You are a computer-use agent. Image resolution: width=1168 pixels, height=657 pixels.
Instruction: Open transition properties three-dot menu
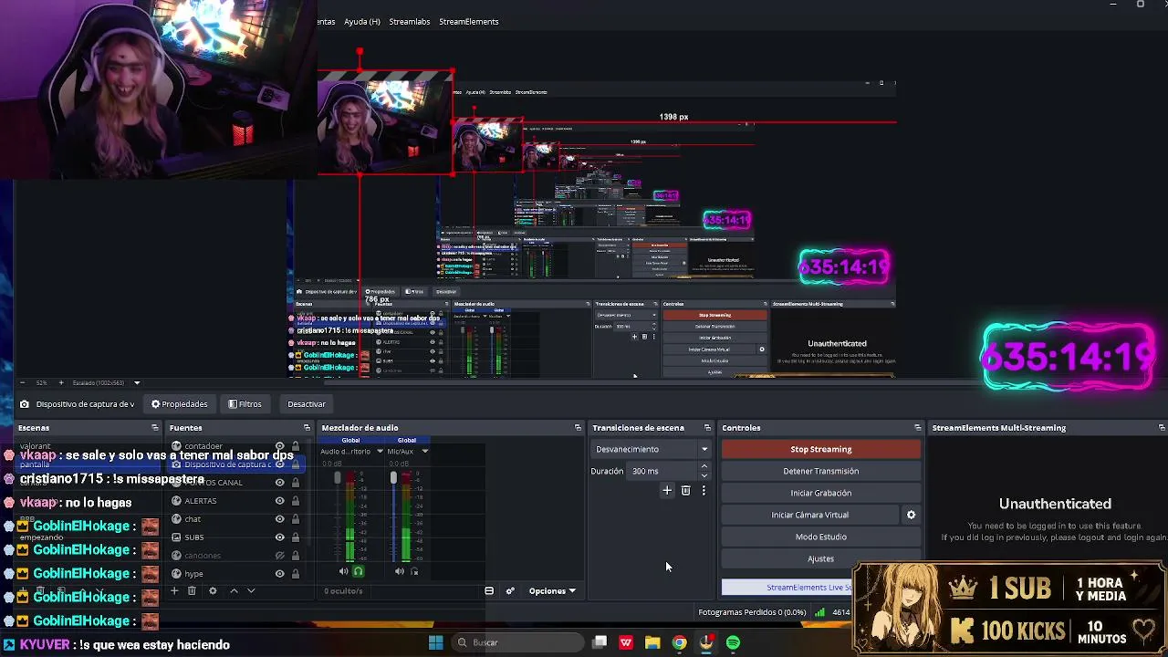coord(704,491)
